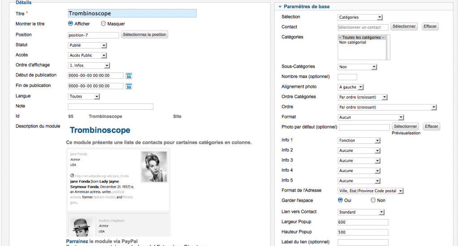Open calendar for Début de publication
This screenshot has height=246, width=459.
[129, 76]
